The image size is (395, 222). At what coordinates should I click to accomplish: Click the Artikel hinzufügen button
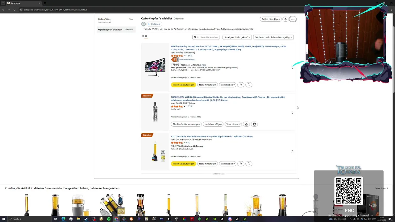pos(271,19)
